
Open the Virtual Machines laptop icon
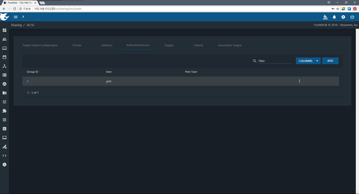click(x=5, y=138)
